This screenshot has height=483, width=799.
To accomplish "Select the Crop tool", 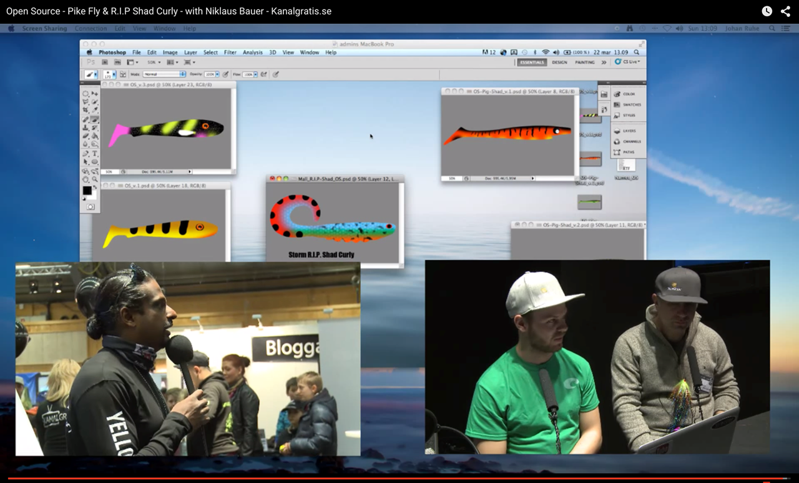I will point(86,109).
